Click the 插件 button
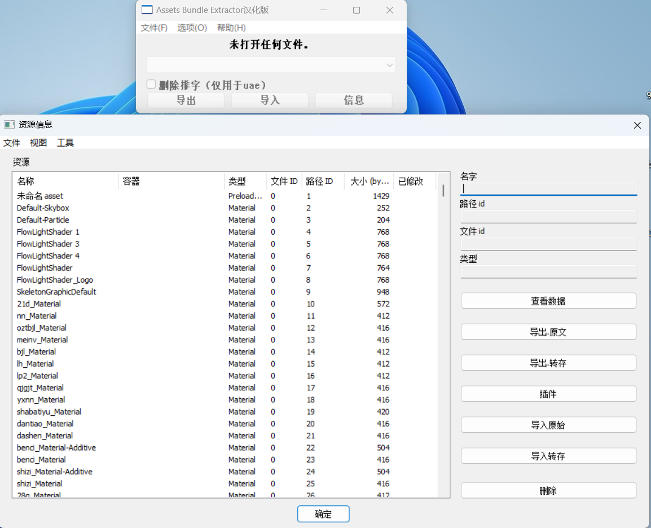651x528 pixels. tap(548, 394)
